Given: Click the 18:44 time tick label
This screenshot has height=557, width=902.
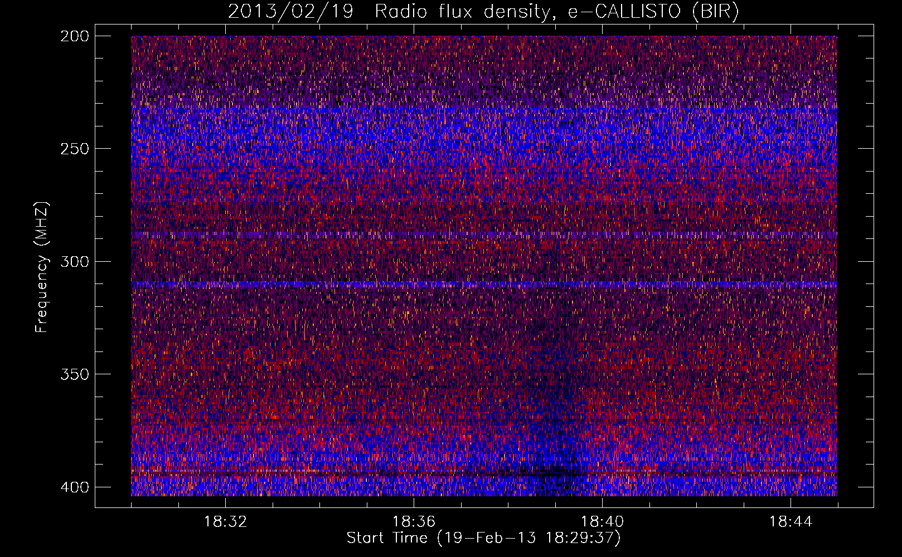Looking at the screenshot, I should pyautogui.click(x=791, y=522).
